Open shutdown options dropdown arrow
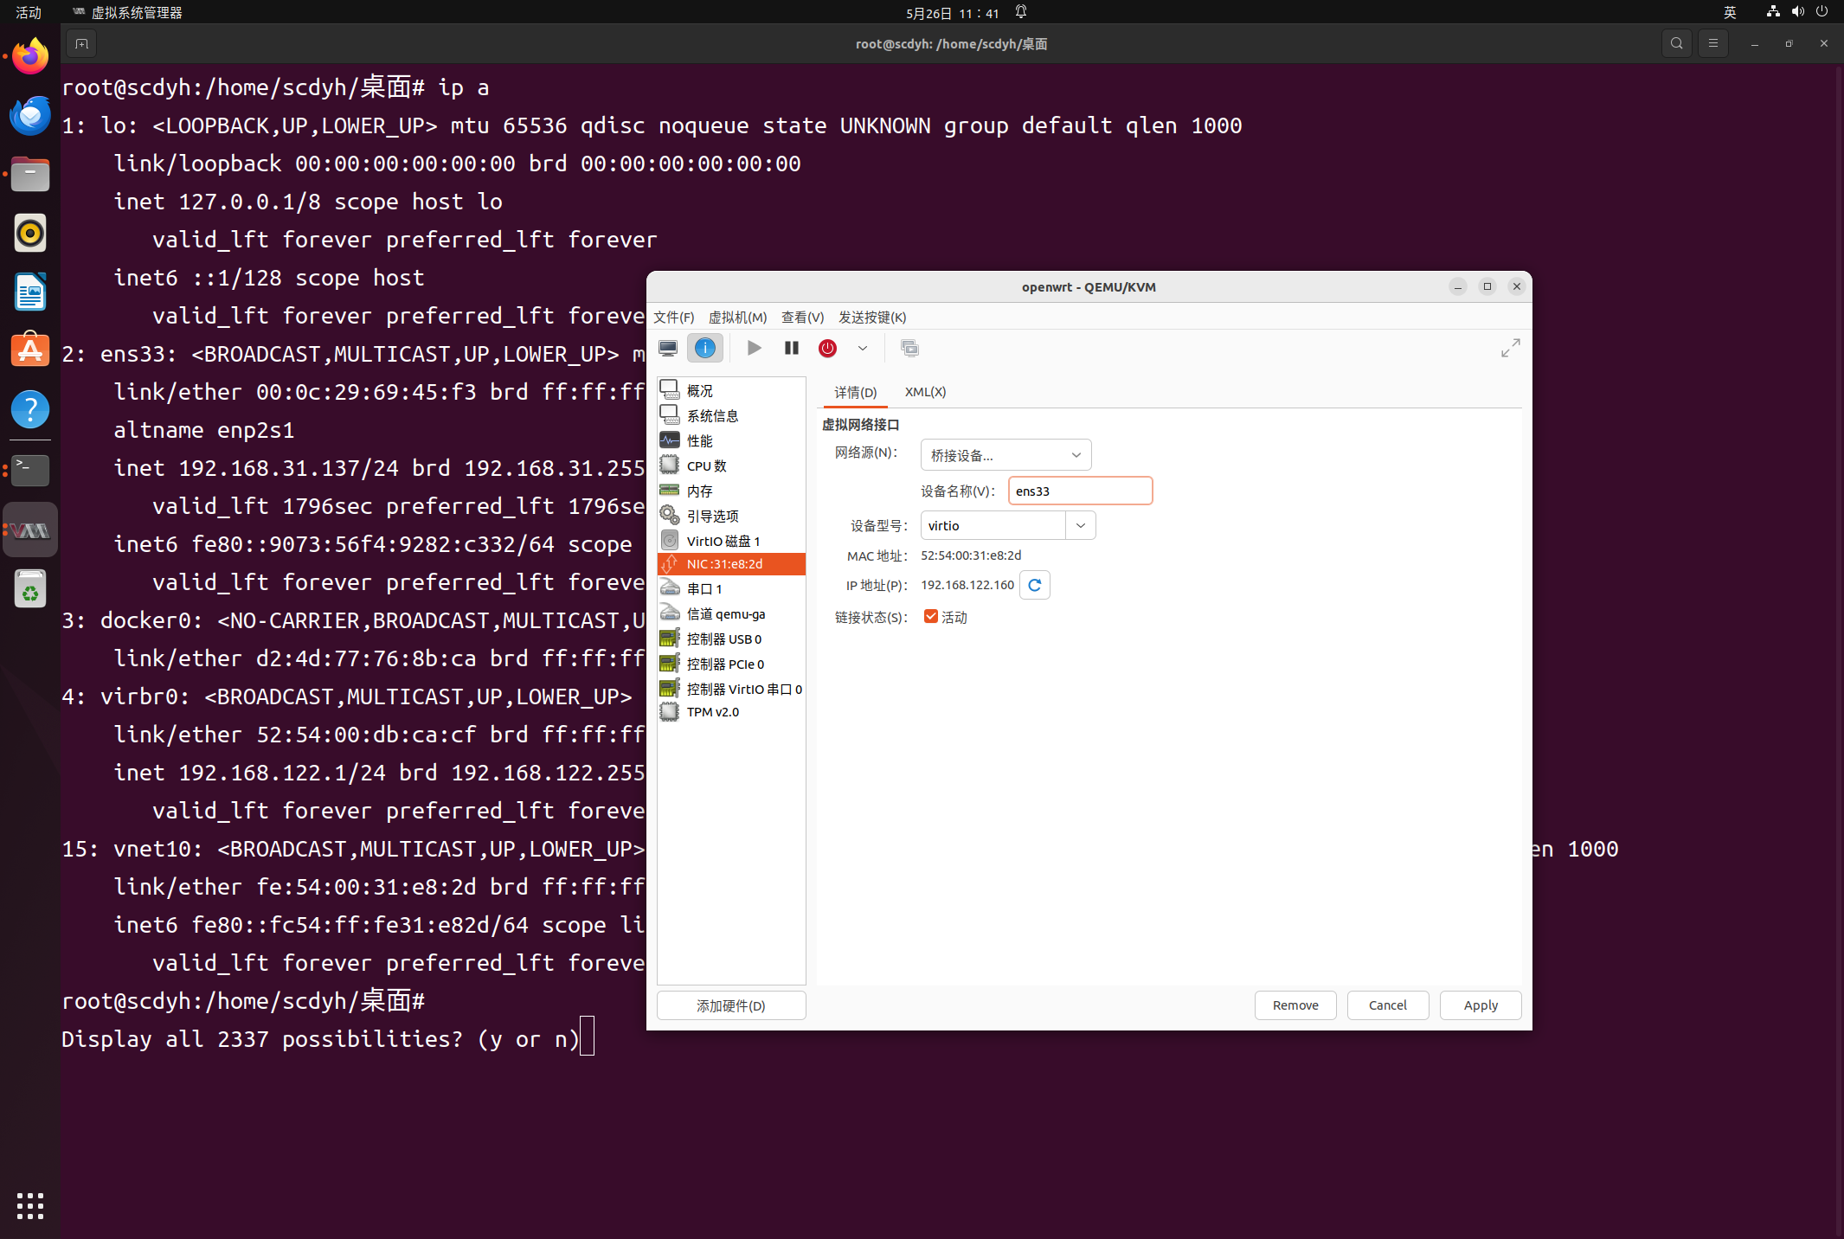Screen dimensions: 1844x1239 (863, 348)
